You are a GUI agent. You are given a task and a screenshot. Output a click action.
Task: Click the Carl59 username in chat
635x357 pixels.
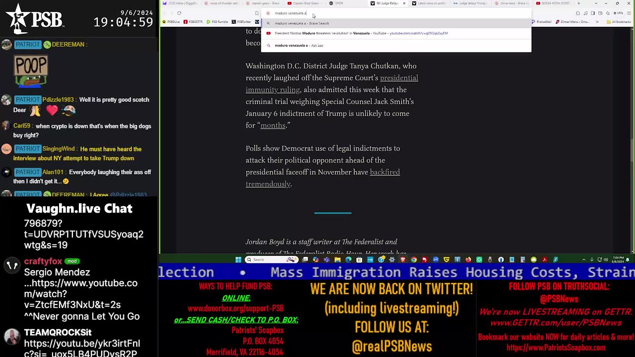coord(22,126)
